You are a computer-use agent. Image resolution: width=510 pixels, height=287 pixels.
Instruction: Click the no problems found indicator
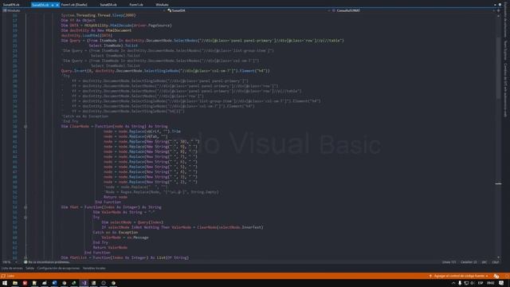(x=46, y=262)
